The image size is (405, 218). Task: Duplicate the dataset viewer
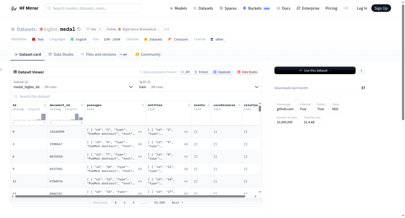click(x=222, y=72)
